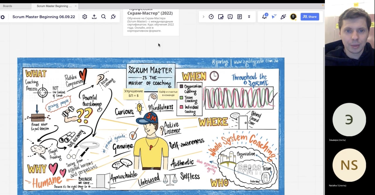
Task: Open search with the magnifier icon
Action: point(103,17)
